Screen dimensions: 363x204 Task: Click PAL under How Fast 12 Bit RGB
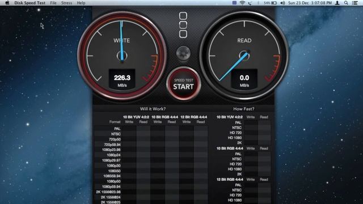click(238, 185)
